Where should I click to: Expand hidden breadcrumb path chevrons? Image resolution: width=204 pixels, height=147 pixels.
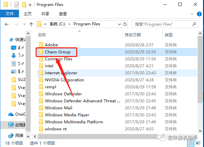coord(45,24)
